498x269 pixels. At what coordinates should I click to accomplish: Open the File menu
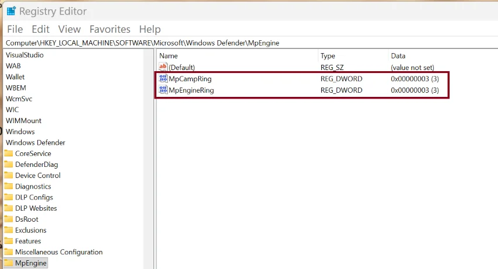point(15,29)
